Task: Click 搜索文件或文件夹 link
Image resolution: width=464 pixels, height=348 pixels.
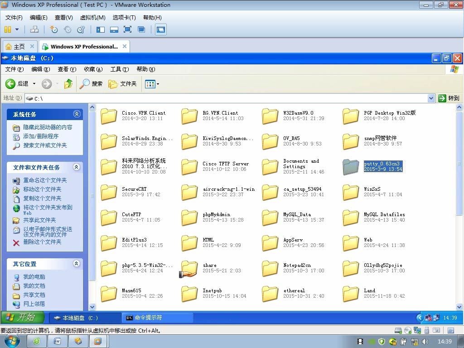Action: pyautogui.click(x=45, y=145)
